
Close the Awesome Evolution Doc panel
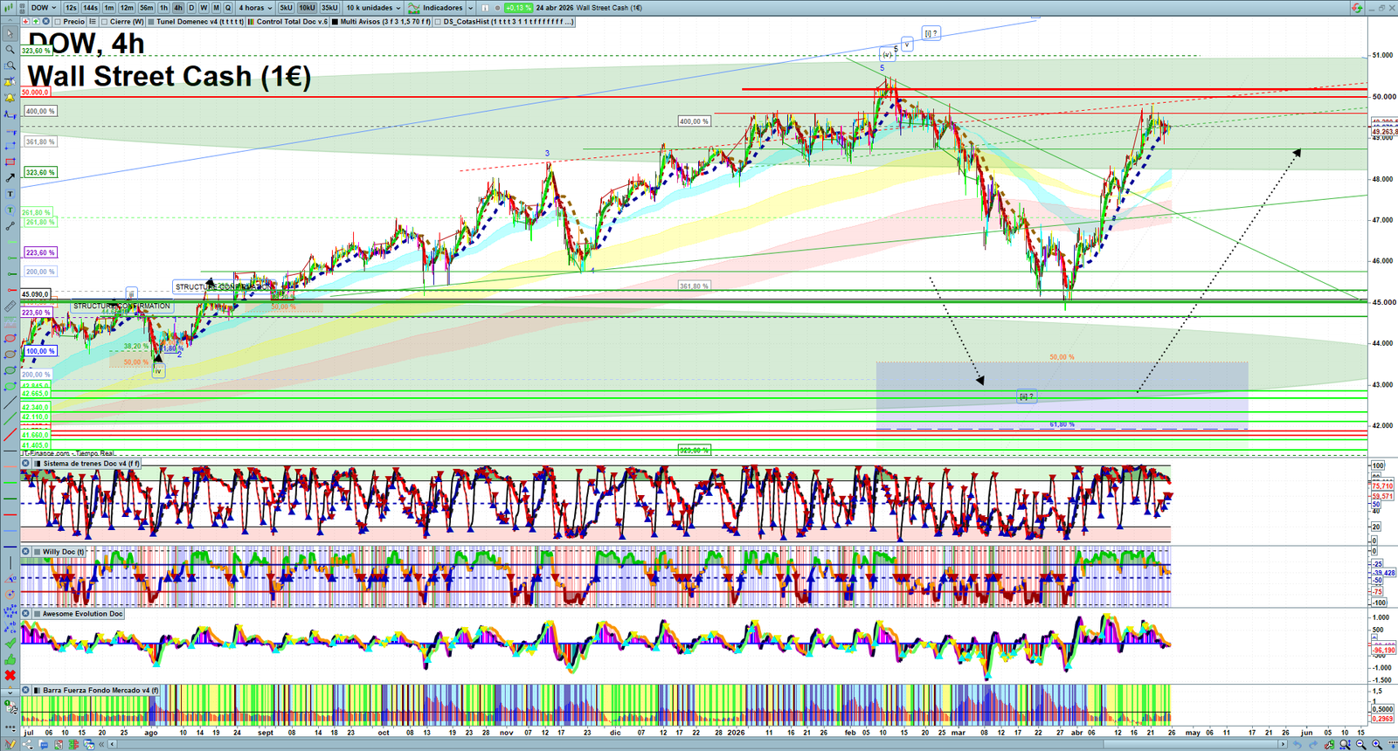click(26, 614)
